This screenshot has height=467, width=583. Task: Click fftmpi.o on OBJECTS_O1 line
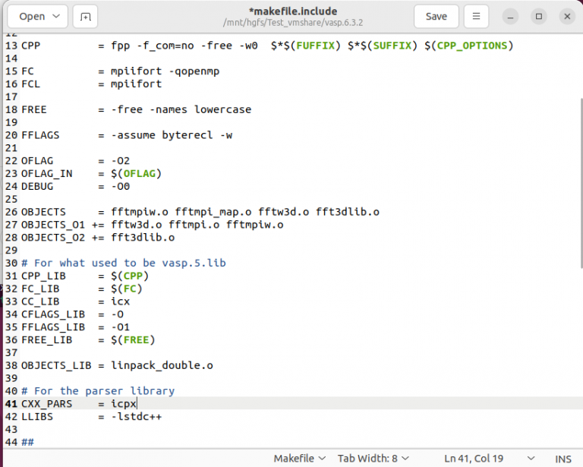click(x=194, y=225)
